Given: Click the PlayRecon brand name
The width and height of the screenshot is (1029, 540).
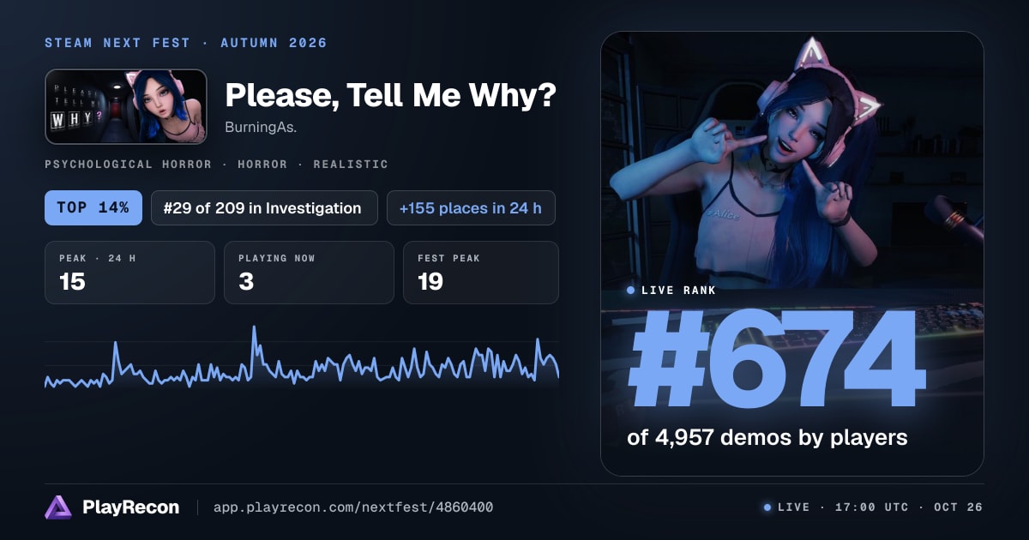Looking at the screenshot, I should point(130,507).
